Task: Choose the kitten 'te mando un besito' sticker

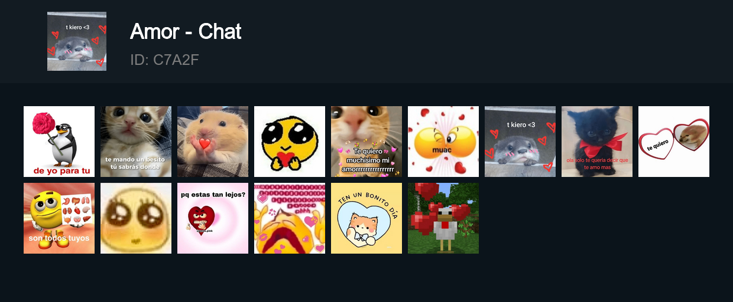Action: pos(136,142)
